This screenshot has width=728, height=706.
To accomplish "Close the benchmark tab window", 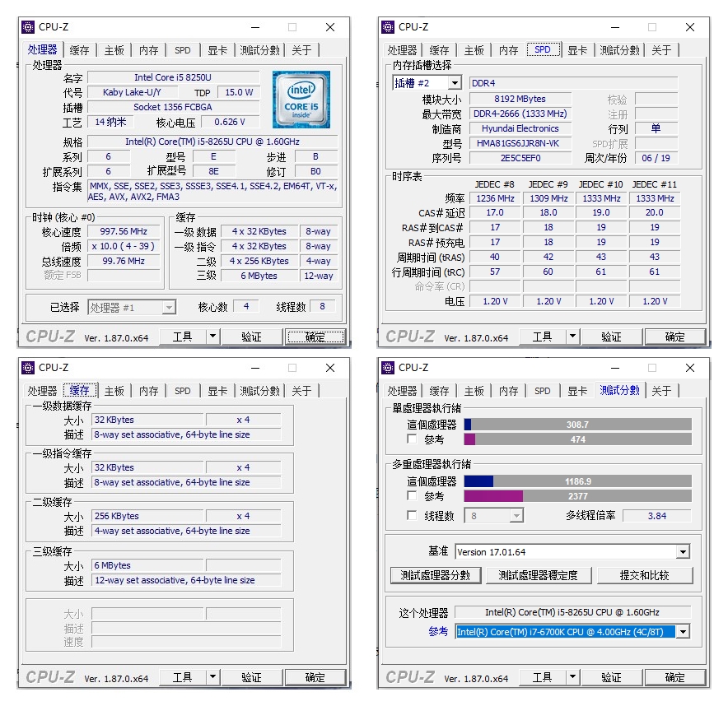I will 690,368.
